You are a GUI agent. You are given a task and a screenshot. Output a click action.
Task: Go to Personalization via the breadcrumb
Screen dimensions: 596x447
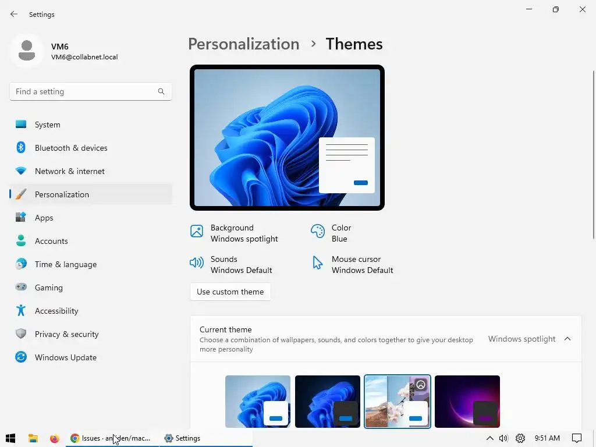[244, 44]
